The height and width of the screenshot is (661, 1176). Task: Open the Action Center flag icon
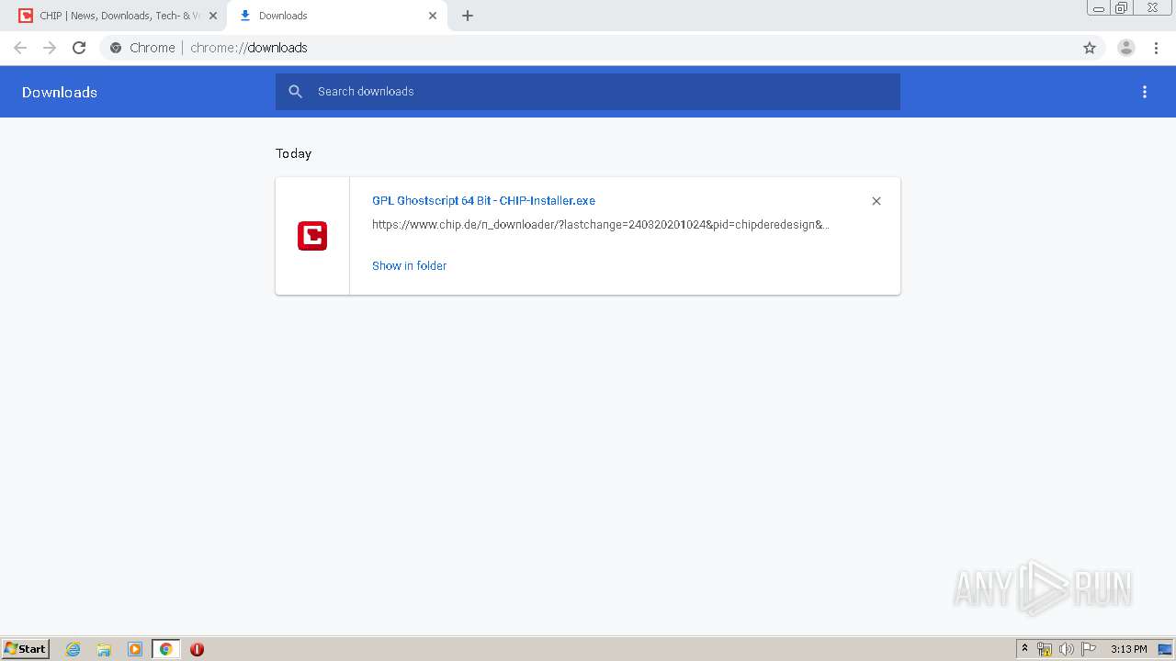pyautogui.click(x=1089, y=649)
